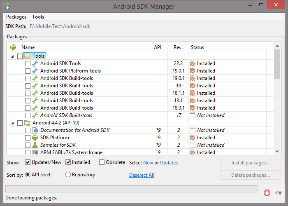Uncheck the Installed filter
Screen dimensions: 288x206
tap(68, 162)
